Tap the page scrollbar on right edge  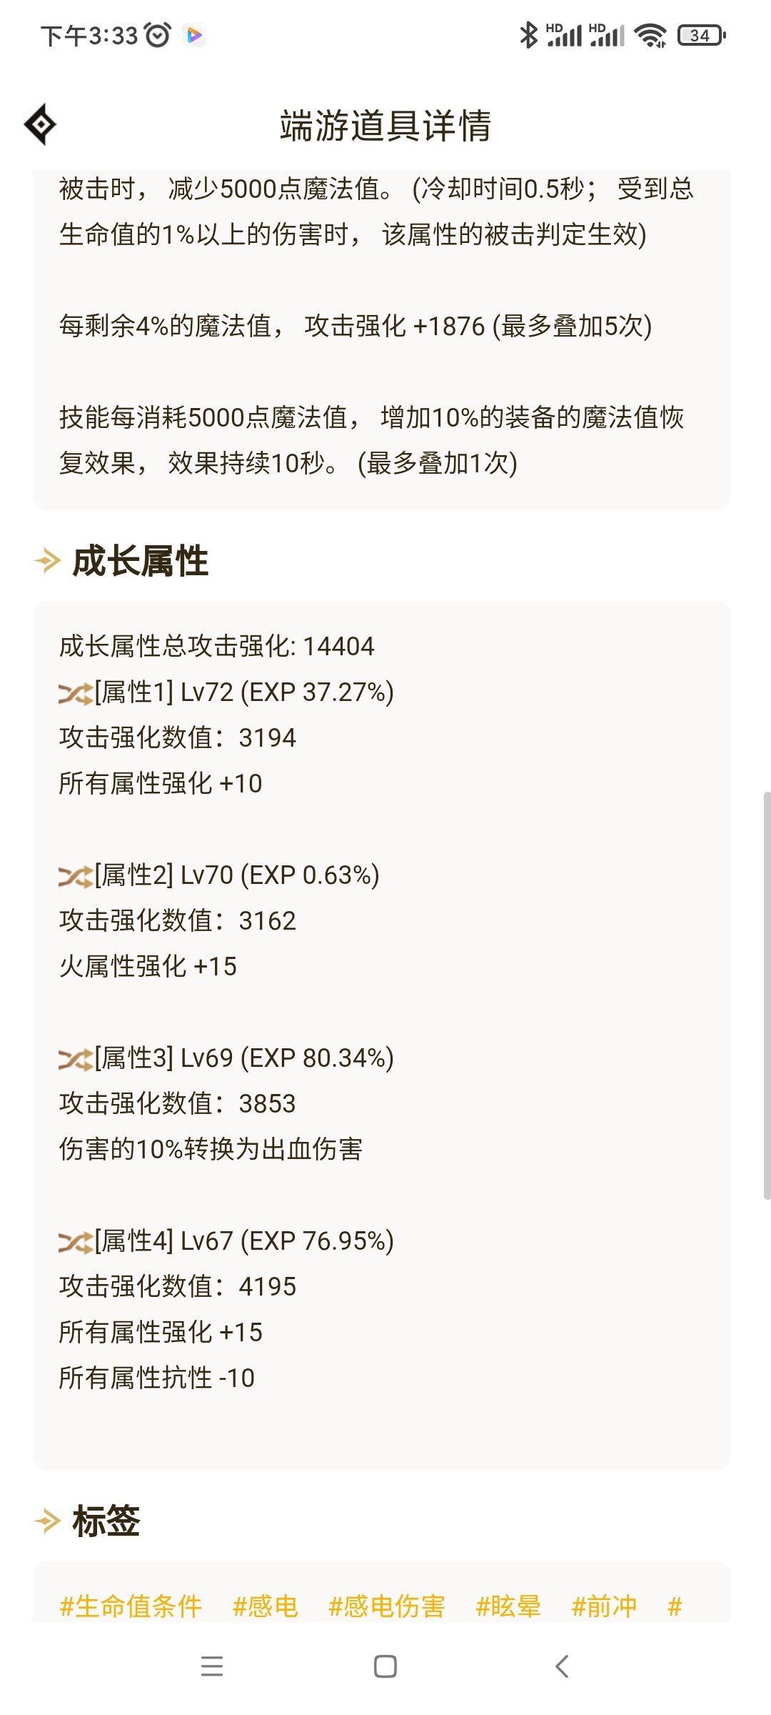767,995
